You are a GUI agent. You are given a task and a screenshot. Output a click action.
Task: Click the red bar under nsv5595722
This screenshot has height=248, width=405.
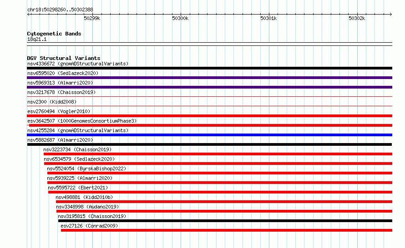point(220,192)
